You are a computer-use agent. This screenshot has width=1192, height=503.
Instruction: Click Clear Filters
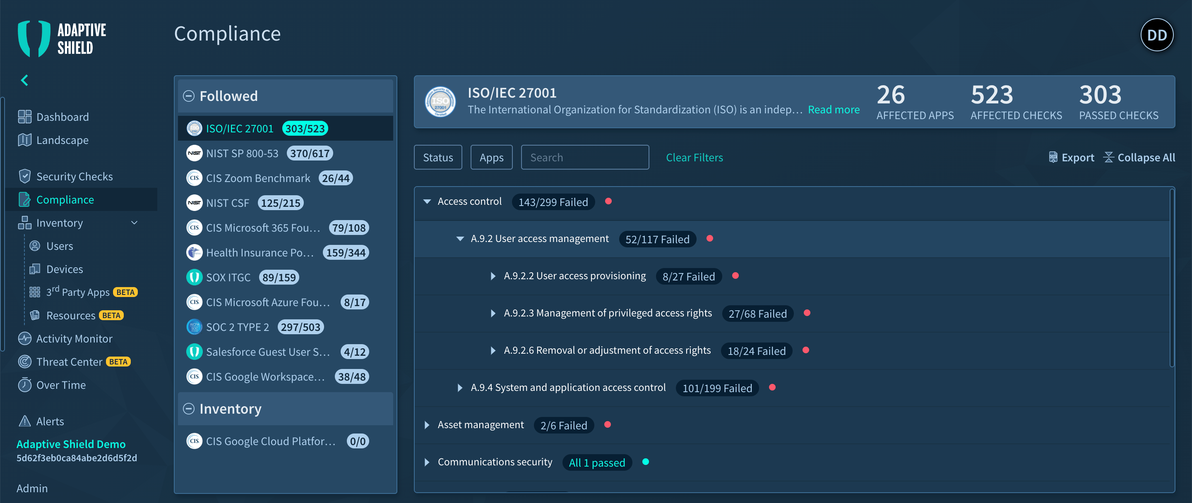694,158
